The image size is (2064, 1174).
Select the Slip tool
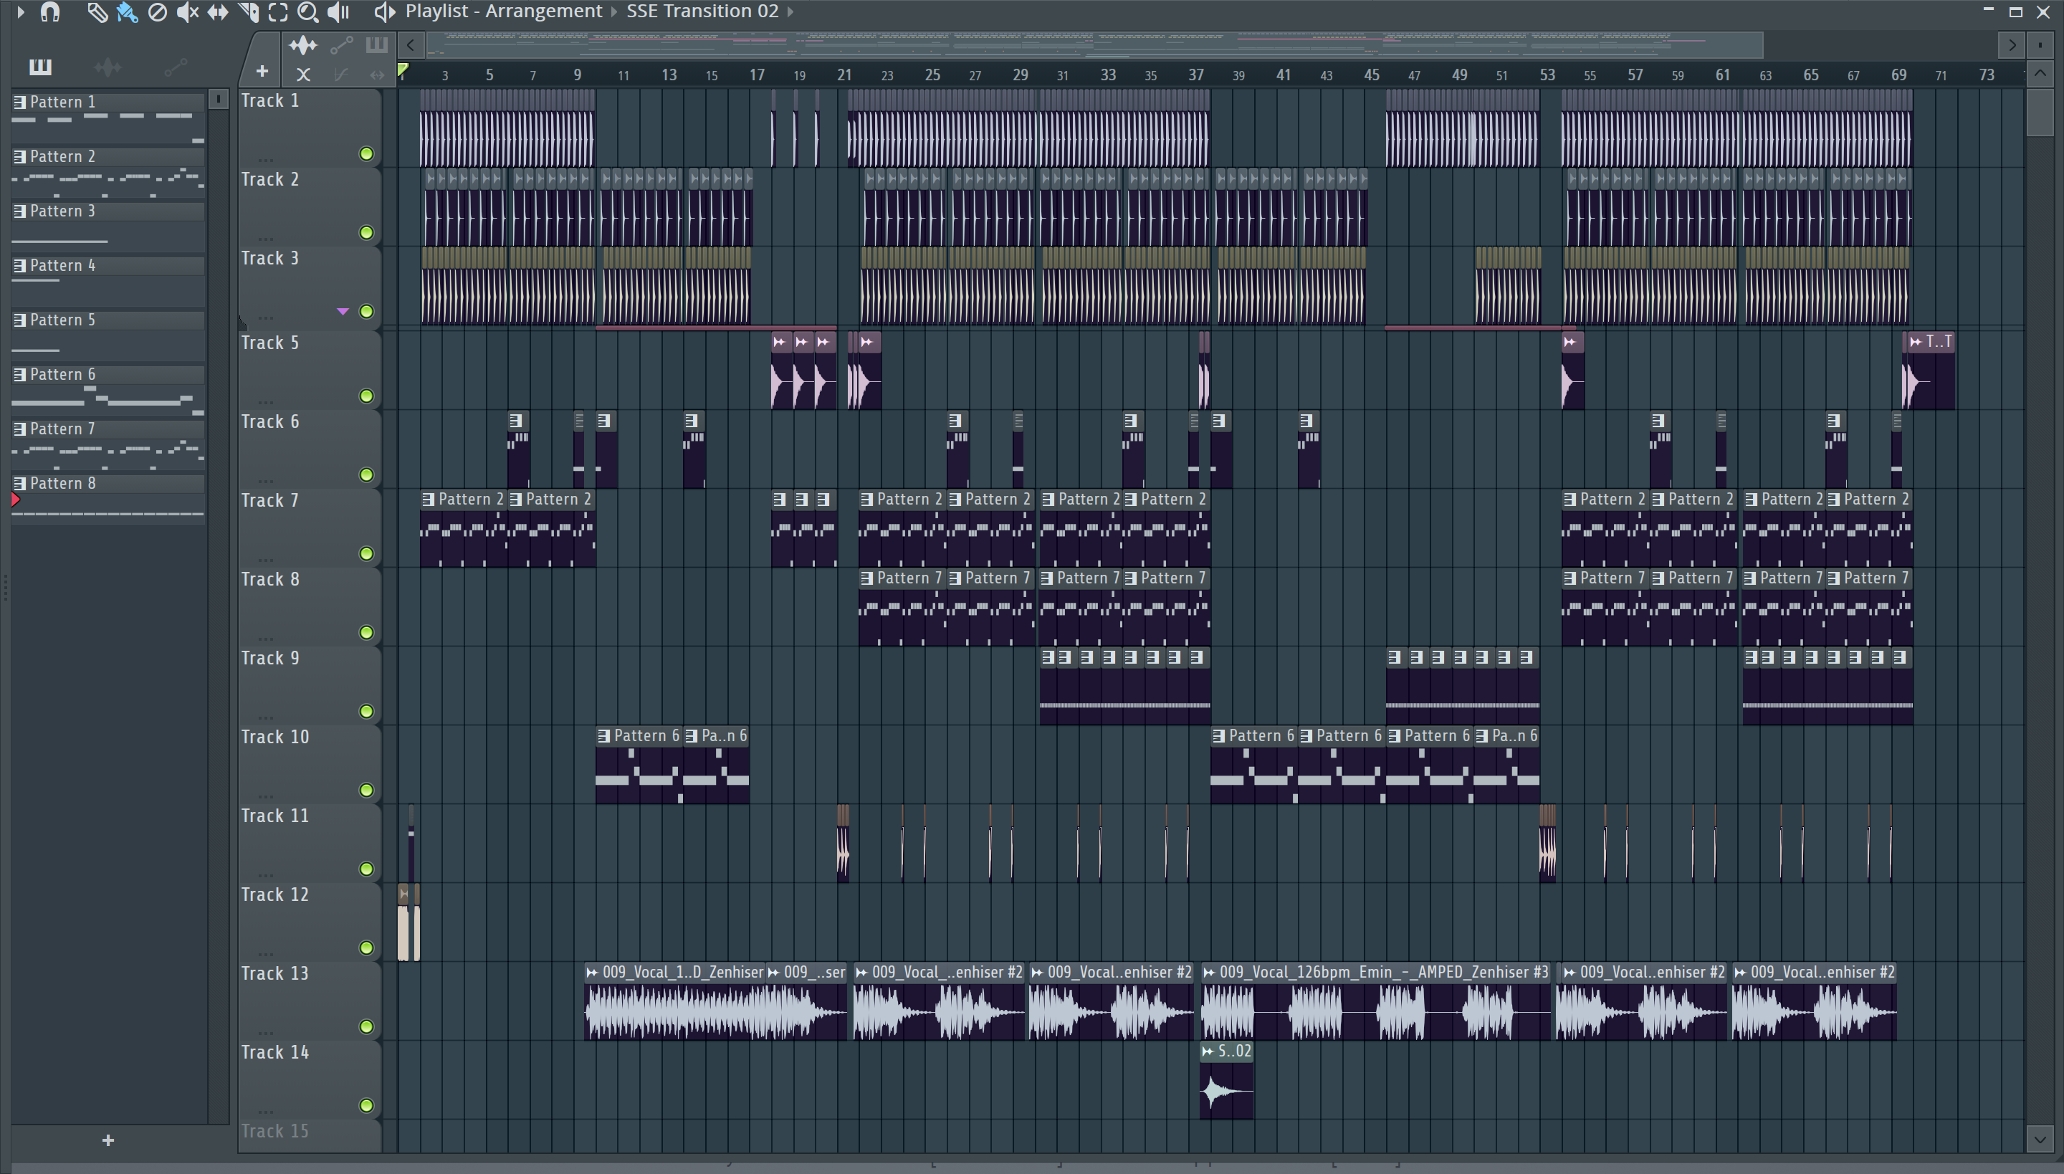point(218,12)
